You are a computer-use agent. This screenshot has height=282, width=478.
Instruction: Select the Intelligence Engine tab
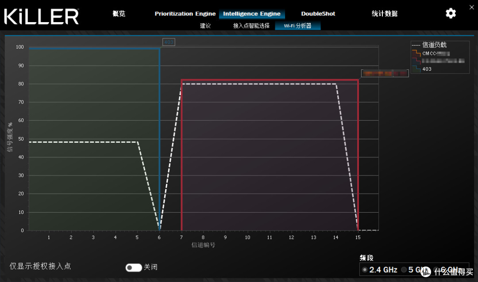[252, 14]
